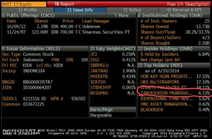Click the WPK # 936102 value

[x=78, y=99]
